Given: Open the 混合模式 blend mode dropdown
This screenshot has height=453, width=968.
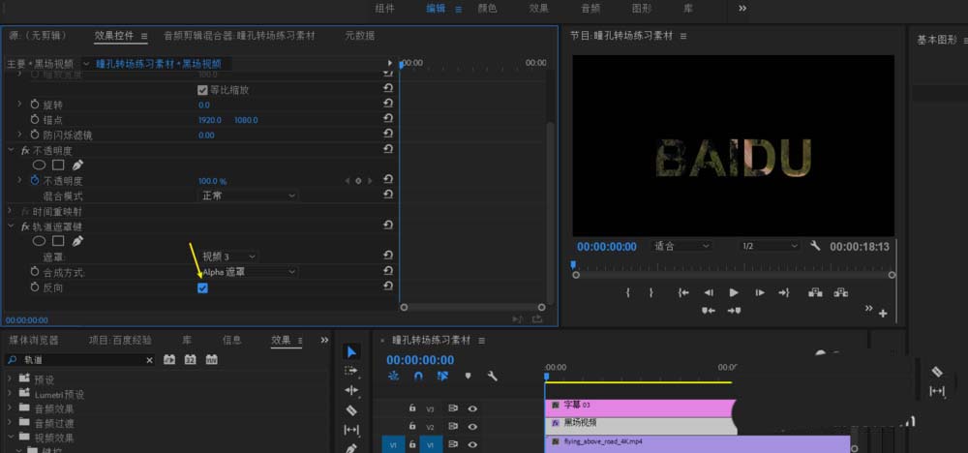Looking at the screenshot, I should (247, 196).
